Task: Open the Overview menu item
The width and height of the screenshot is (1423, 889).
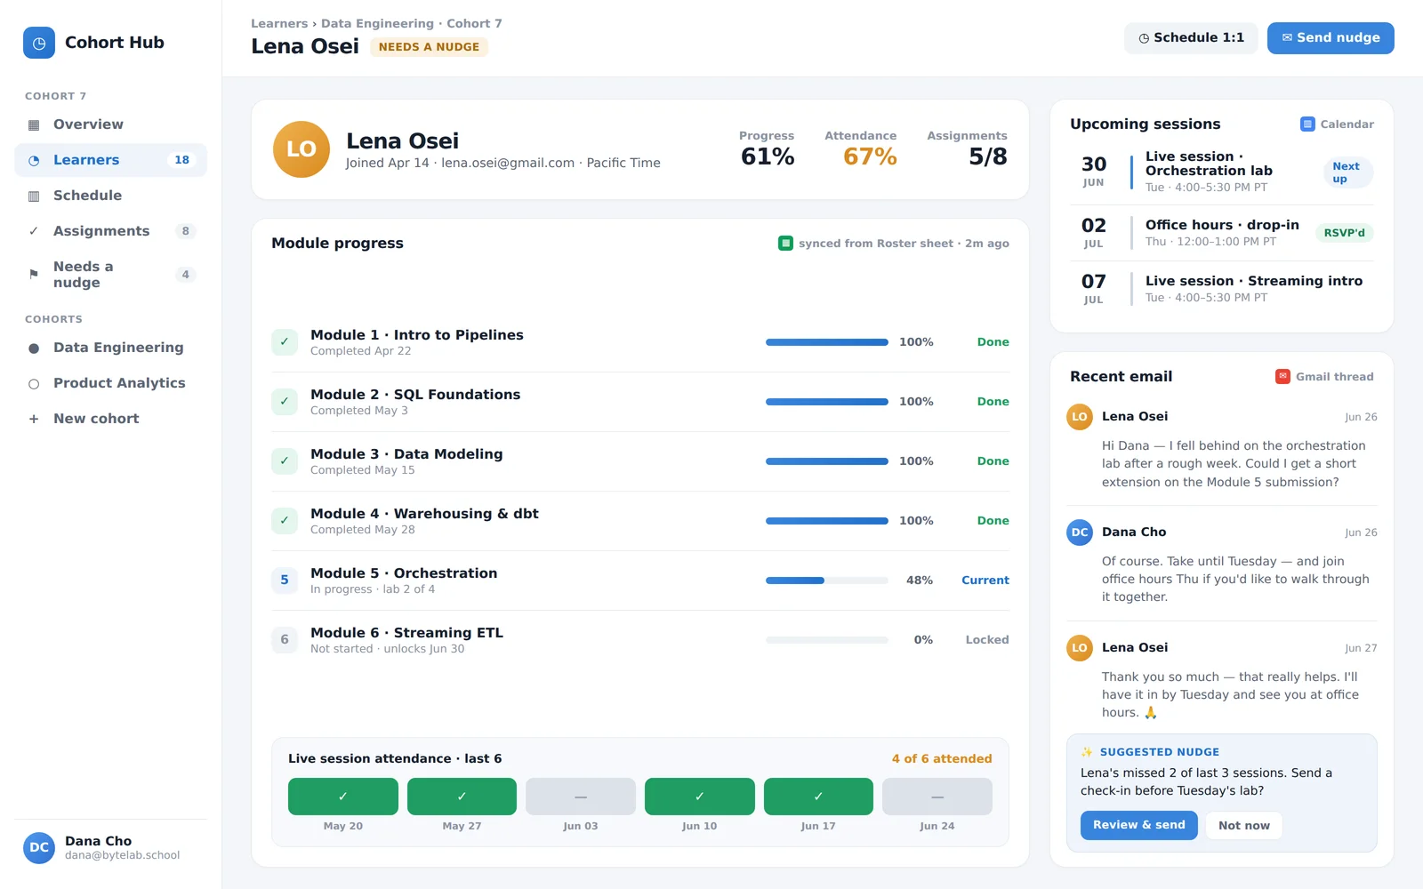Action: coord(110,124)
